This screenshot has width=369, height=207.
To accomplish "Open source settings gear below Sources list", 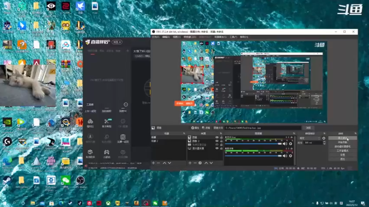I will [200, 163].
